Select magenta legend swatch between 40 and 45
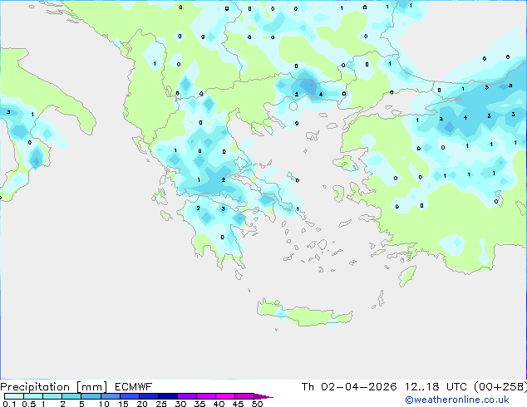This screenshot has height=407, width=527. (x=225, y=396)
